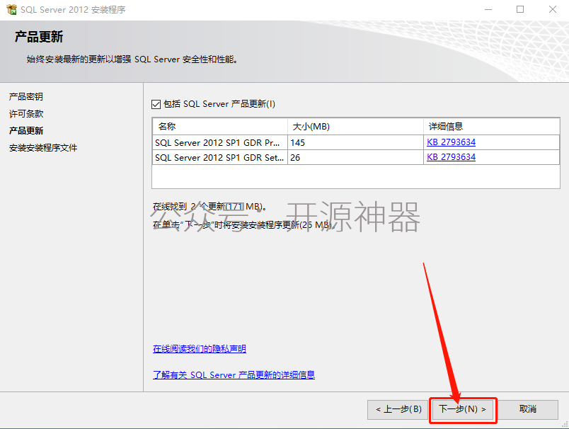
Task: Click the 产品更新 page heading
Action: point(39,37)
